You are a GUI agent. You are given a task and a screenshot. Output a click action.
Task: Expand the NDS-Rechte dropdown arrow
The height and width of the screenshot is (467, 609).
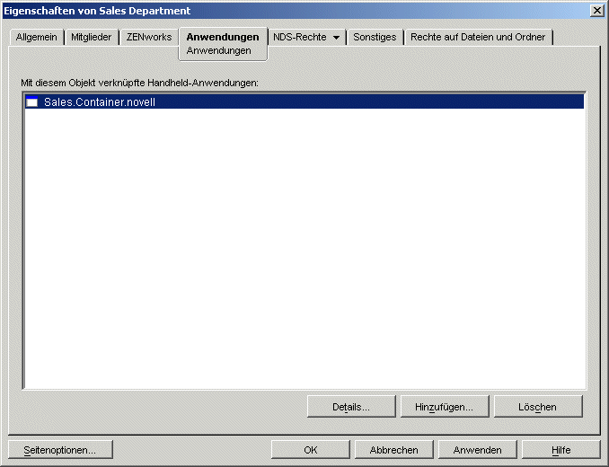(336, 38)
